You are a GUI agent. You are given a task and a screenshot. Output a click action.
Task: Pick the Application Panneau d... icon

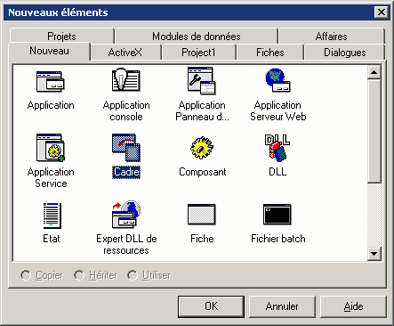[x=202, y=80]
